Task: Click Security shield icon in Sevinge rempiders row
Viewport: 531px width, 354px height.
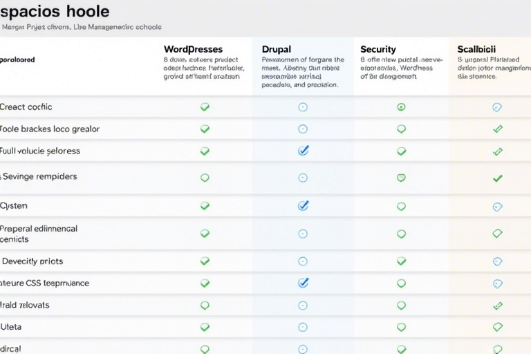Action: click(x=401, y=178)
